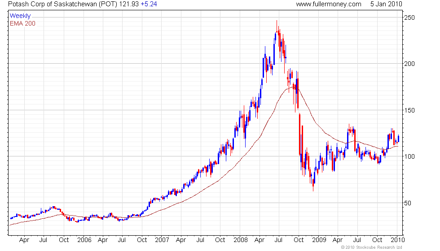Click the www.fullermoney.com source text

(x=329, y=4)
